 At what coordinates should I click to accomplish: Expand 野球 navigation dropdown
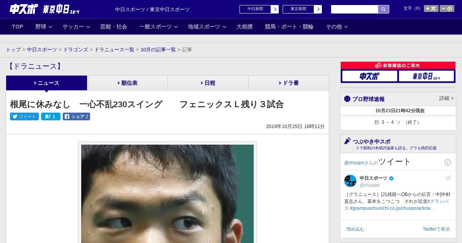pos(44,27)
